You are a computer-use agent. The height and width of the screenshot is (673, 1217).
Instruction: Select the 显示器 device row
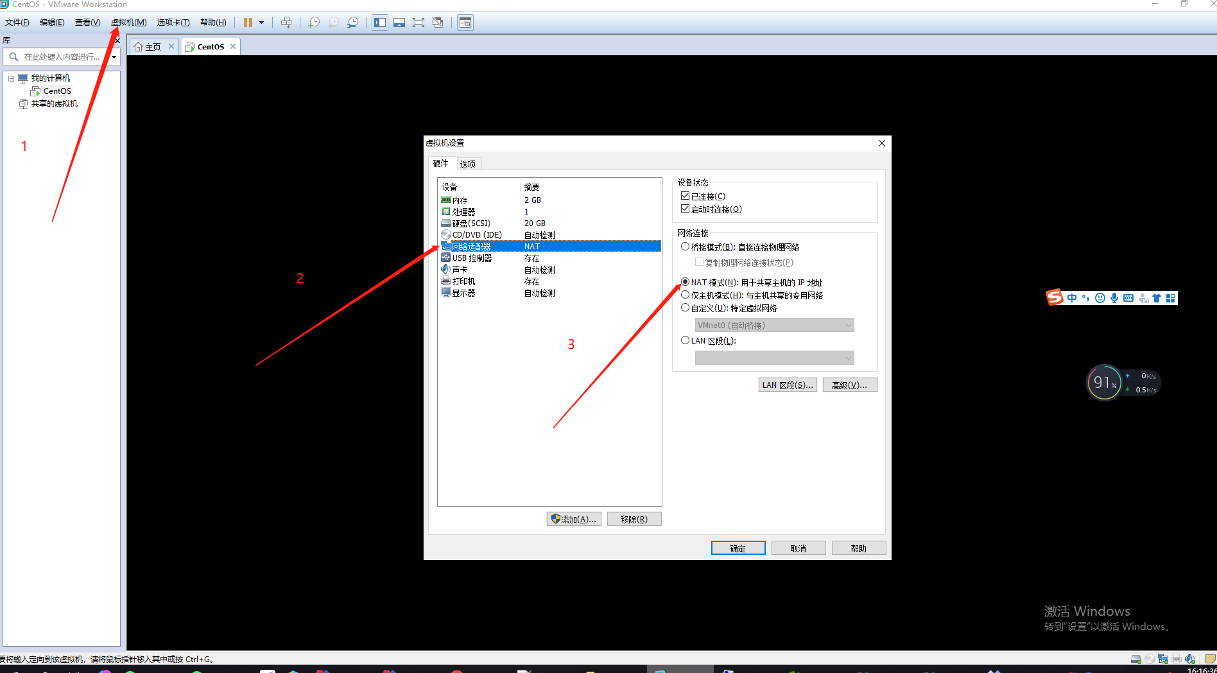pyautogui.click(x=550, y=293)
